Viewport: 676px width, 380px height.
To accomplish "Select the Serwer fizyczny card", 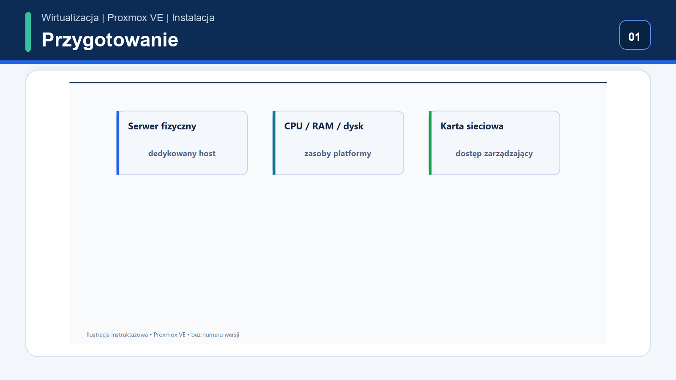I will (x=182, y=143).
